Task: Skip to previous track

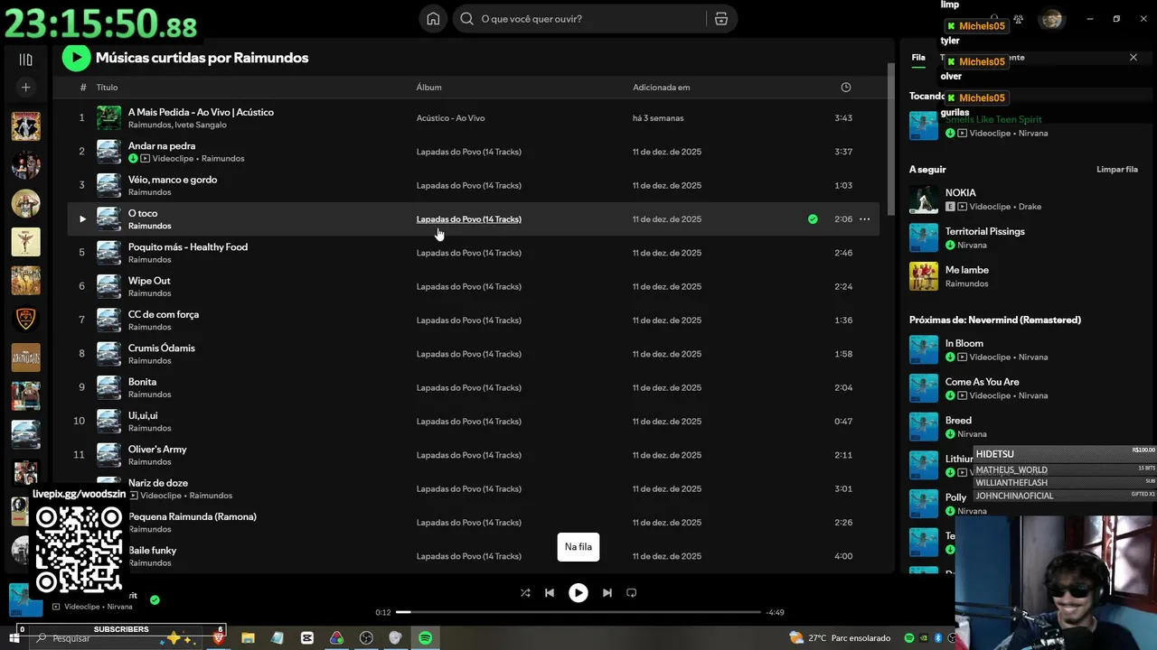Action: [550, 593]
